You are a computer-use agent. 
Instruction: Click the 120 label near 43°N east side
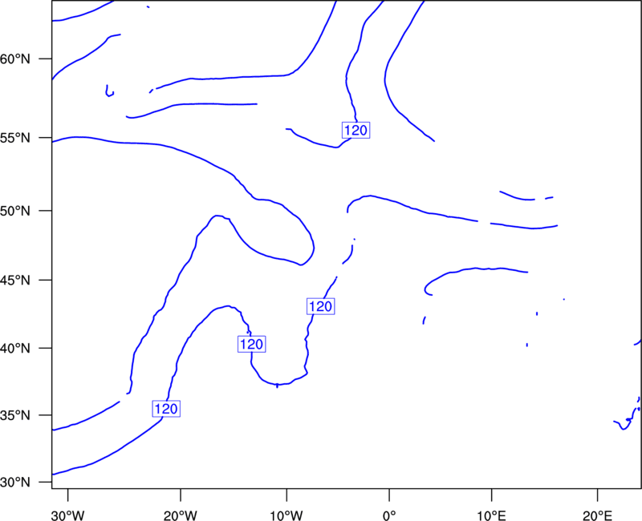click(x=320, y=306)
